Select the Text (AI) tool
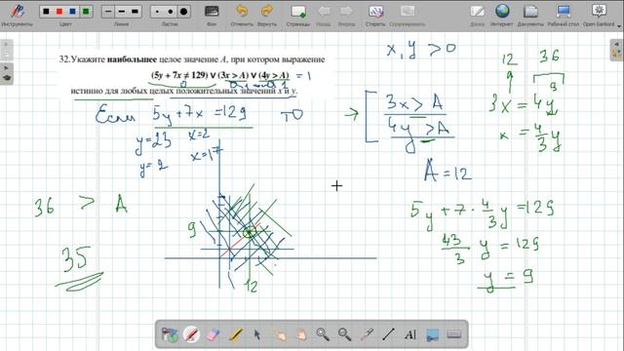Image resolution: width=624 pixels, height=351 pixels. click(x=410, y=334)
